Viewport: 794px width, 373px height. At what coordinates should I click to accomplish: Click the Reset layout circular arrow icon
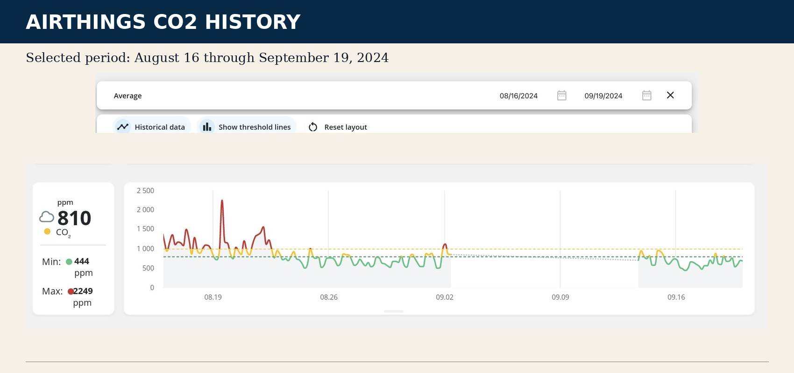pos(313,127)
